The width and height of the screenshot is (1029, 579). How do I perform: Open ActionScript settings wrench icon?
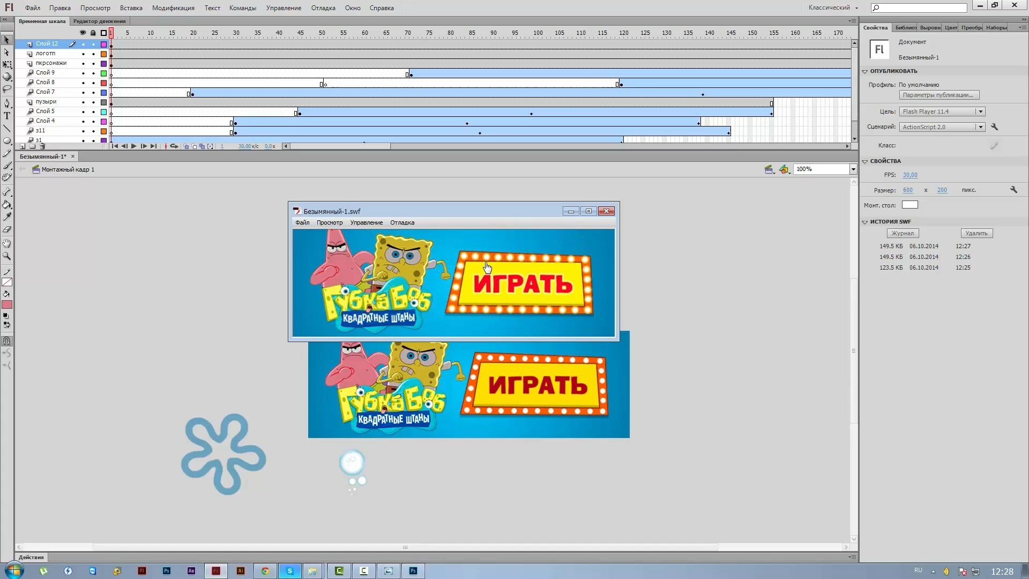(994, 127)
